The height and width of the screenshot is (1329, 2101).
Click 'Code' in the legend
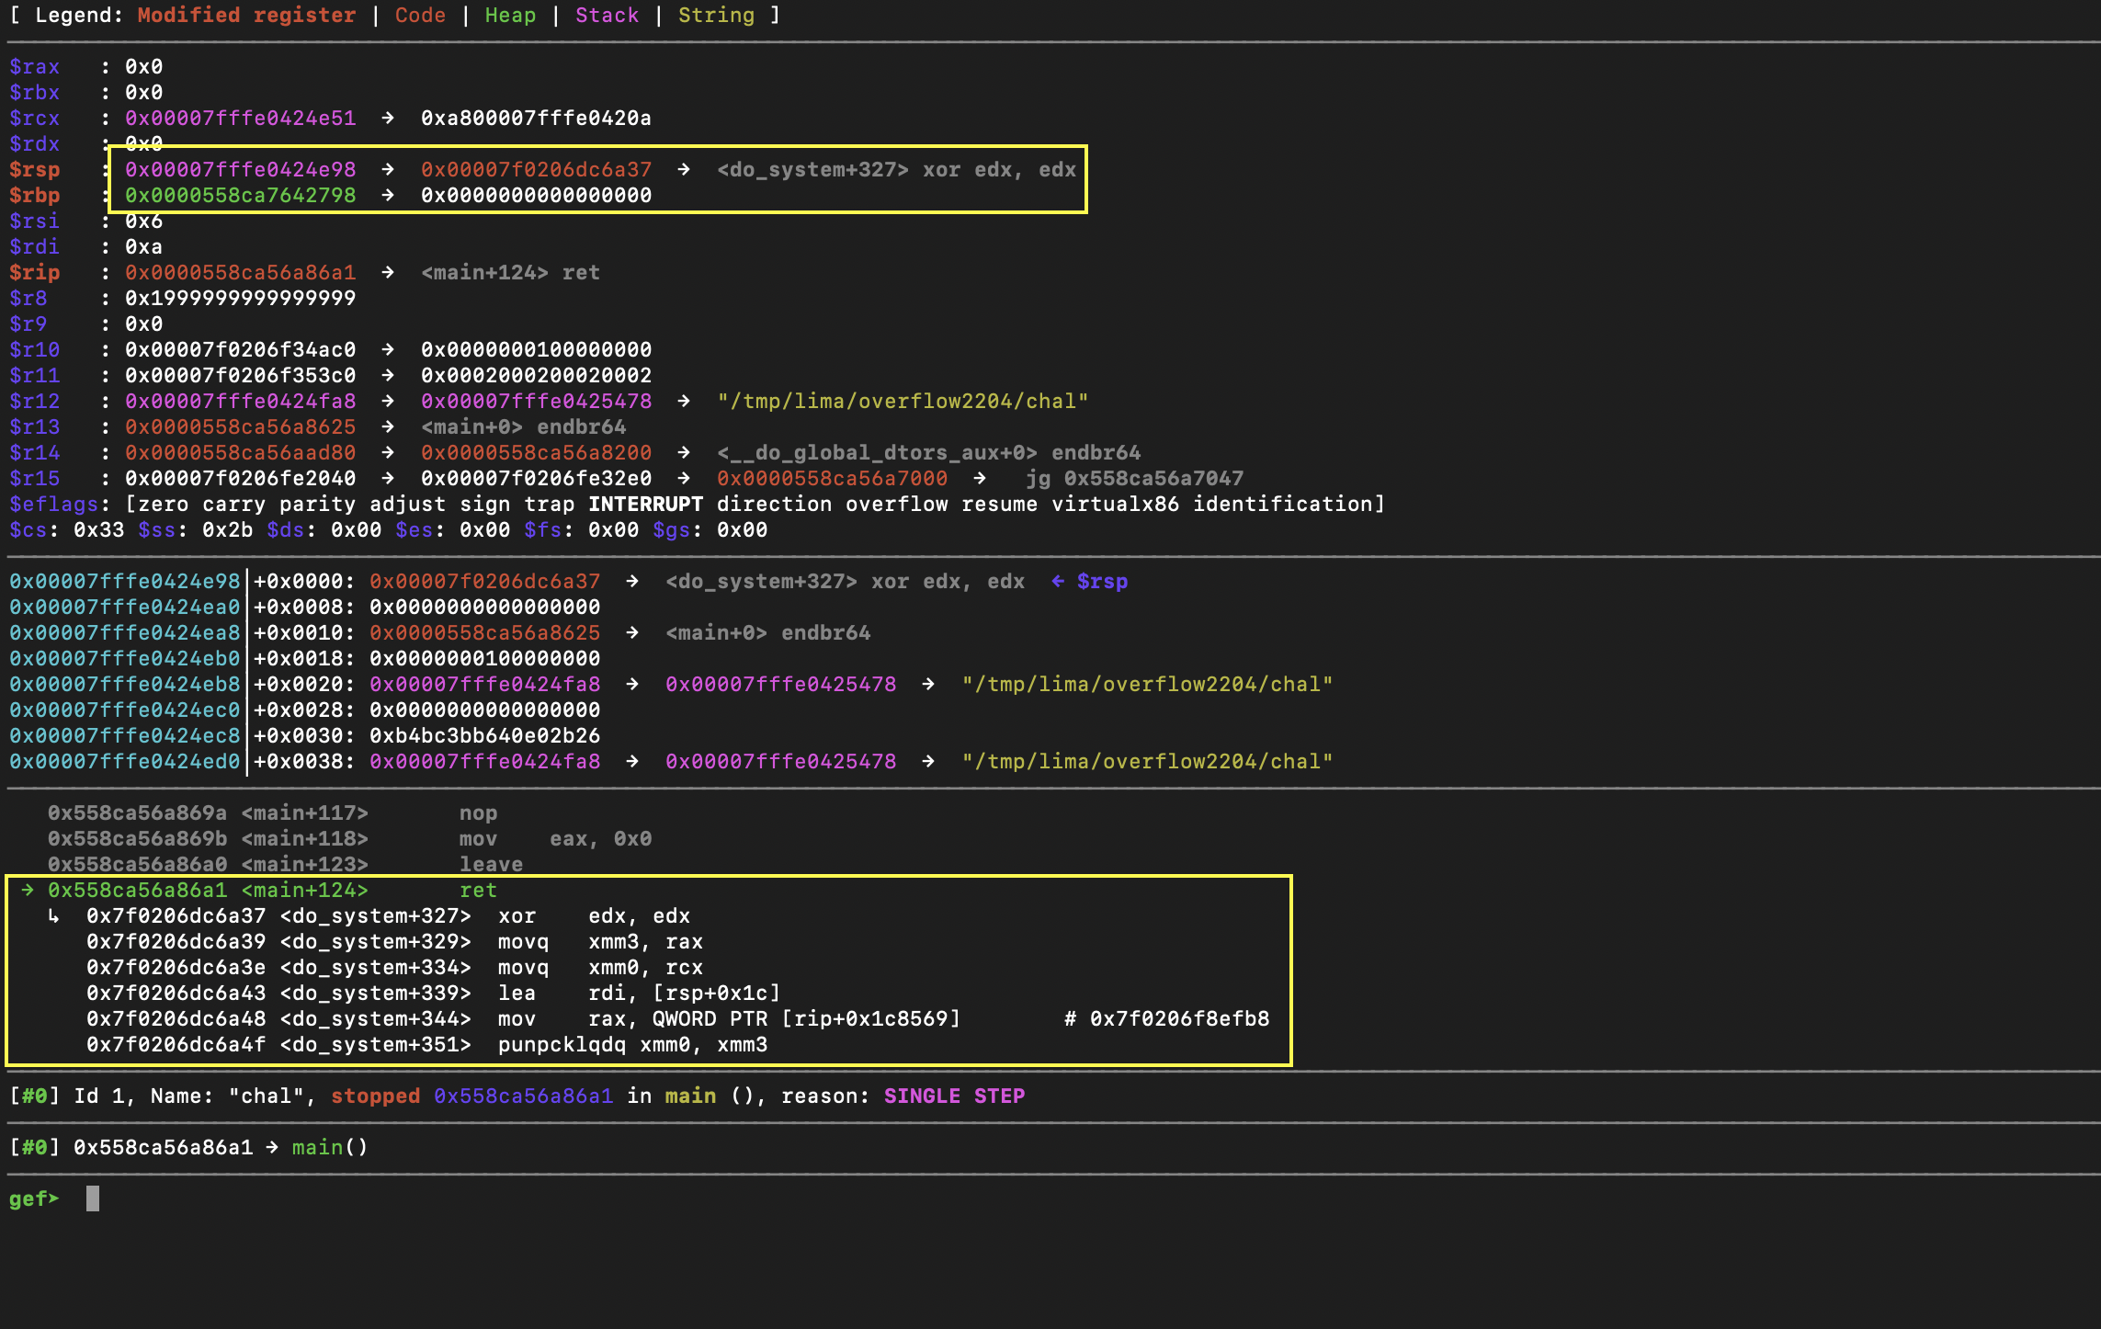pyautogui.click(x=420, y=16)
